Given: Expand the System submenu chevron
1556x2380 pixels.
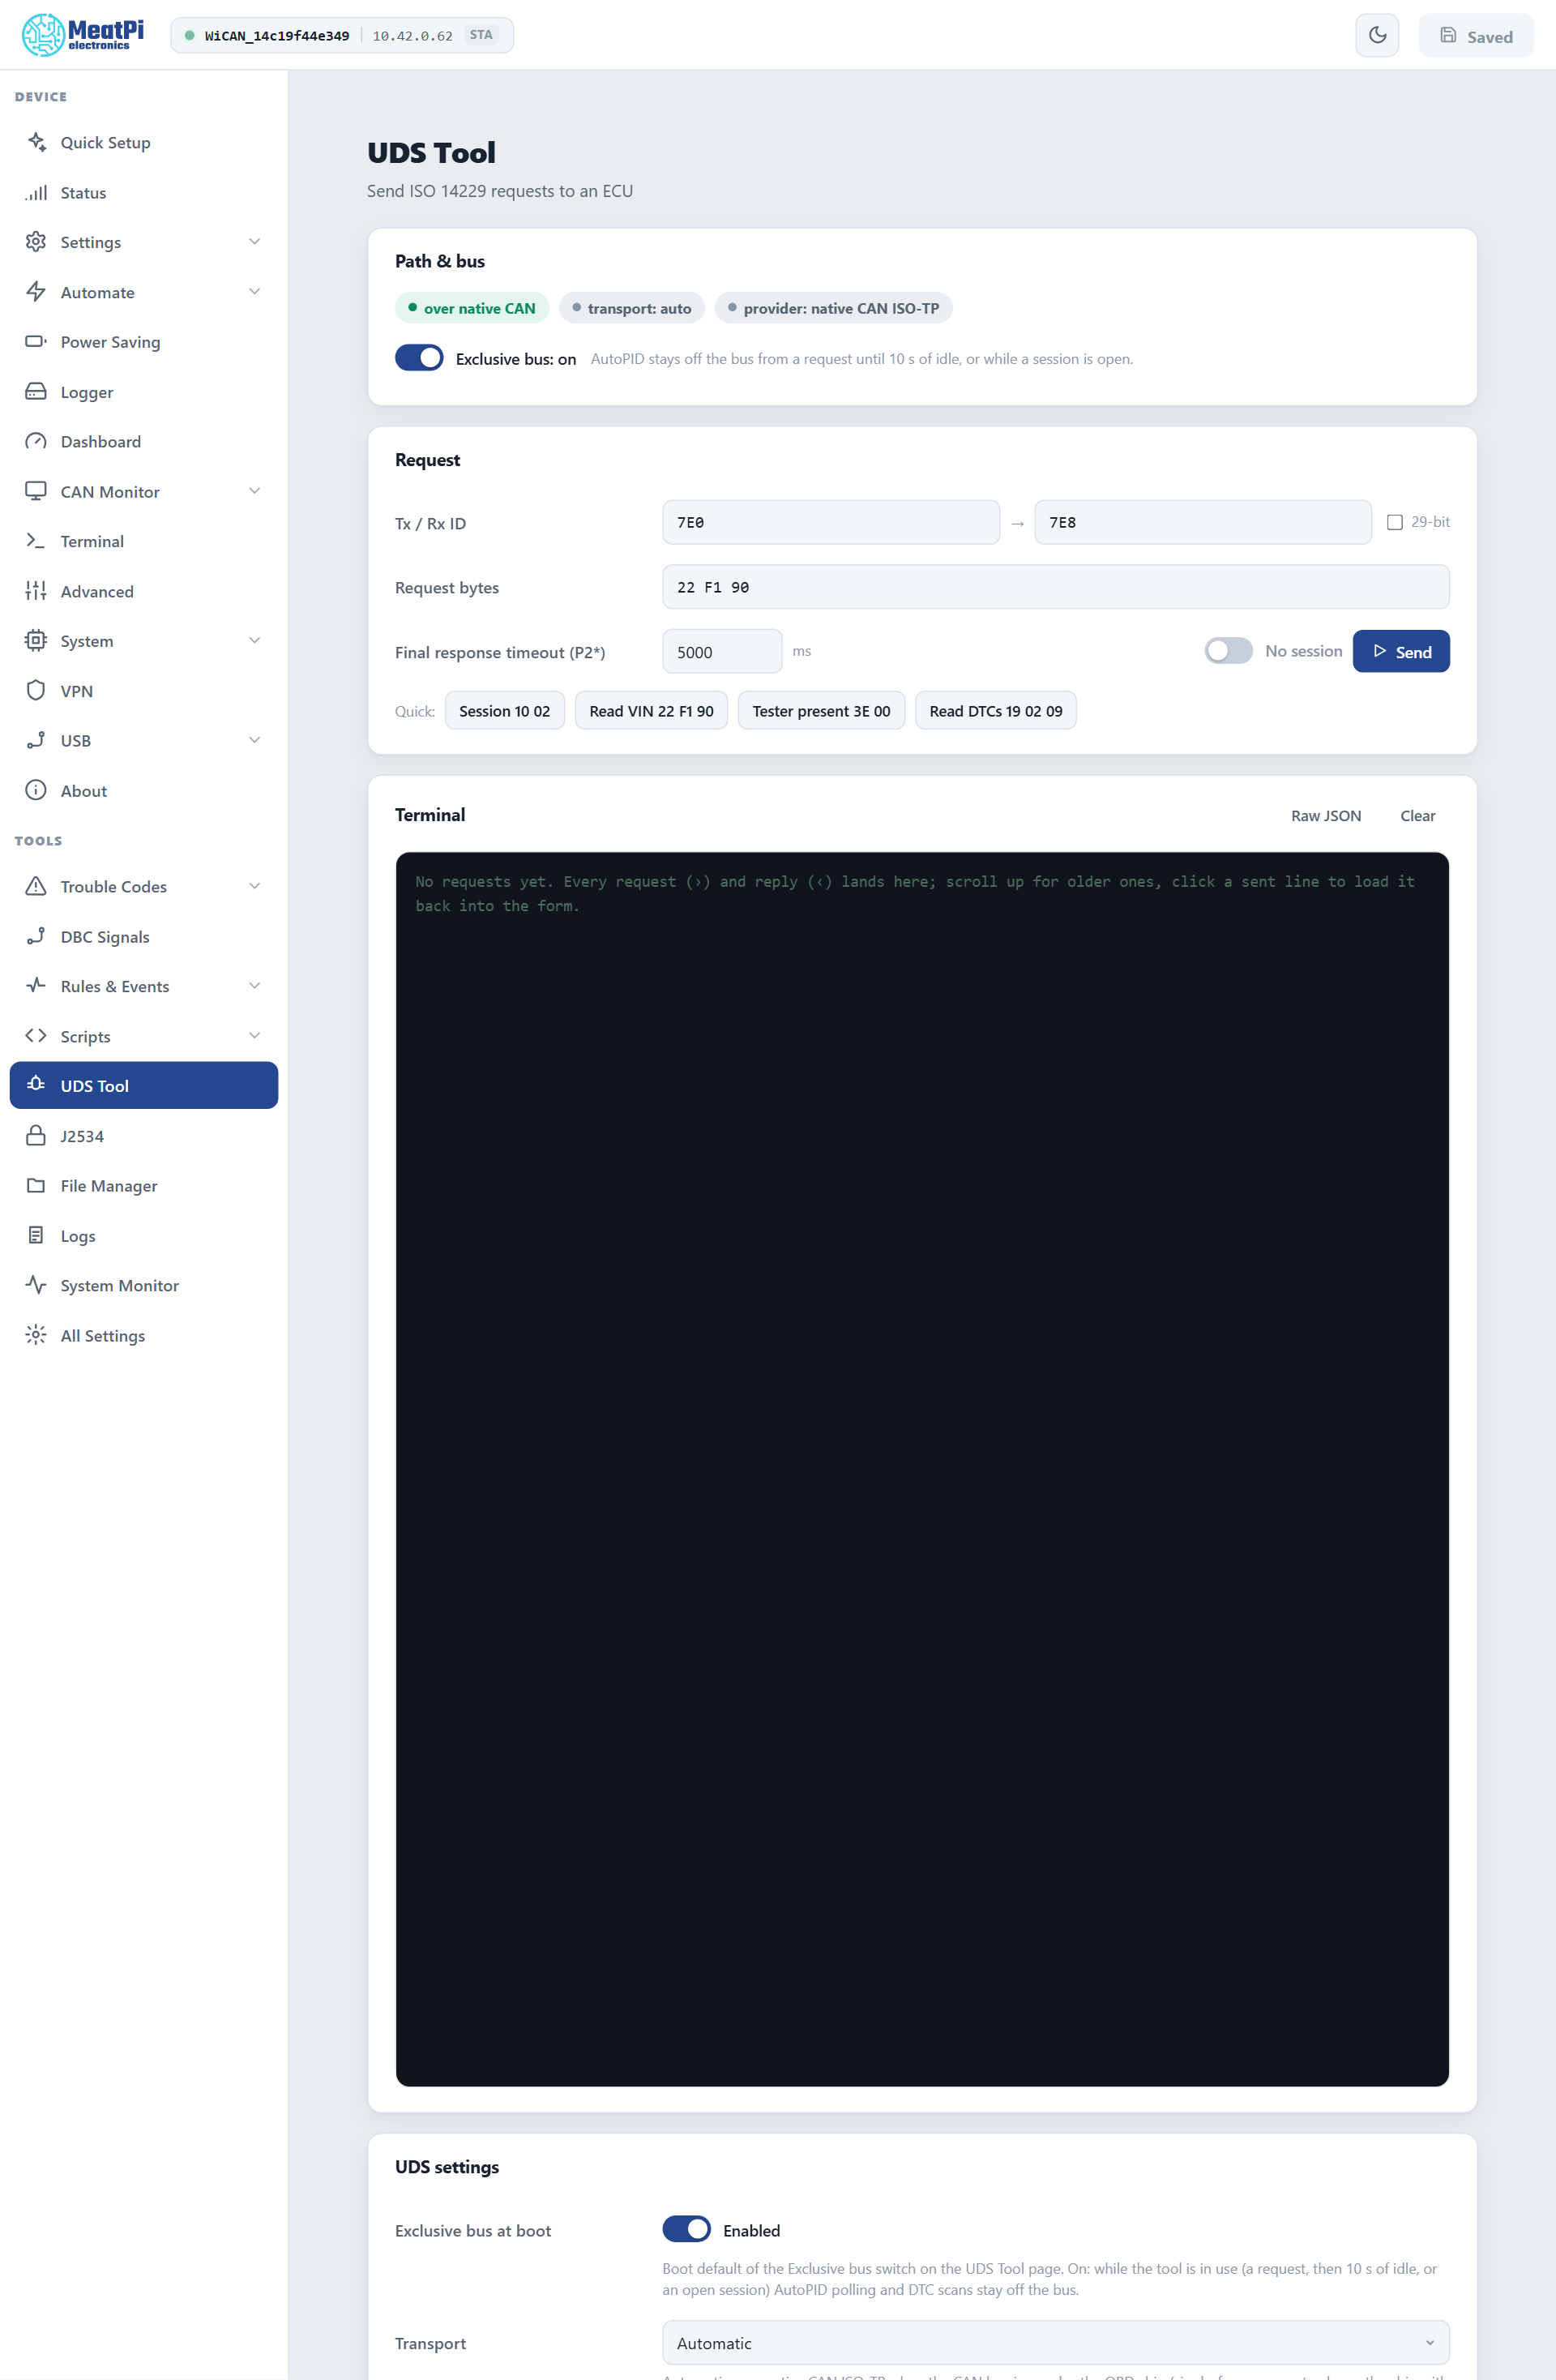Looking at the screenshot, I should (255, 641).
